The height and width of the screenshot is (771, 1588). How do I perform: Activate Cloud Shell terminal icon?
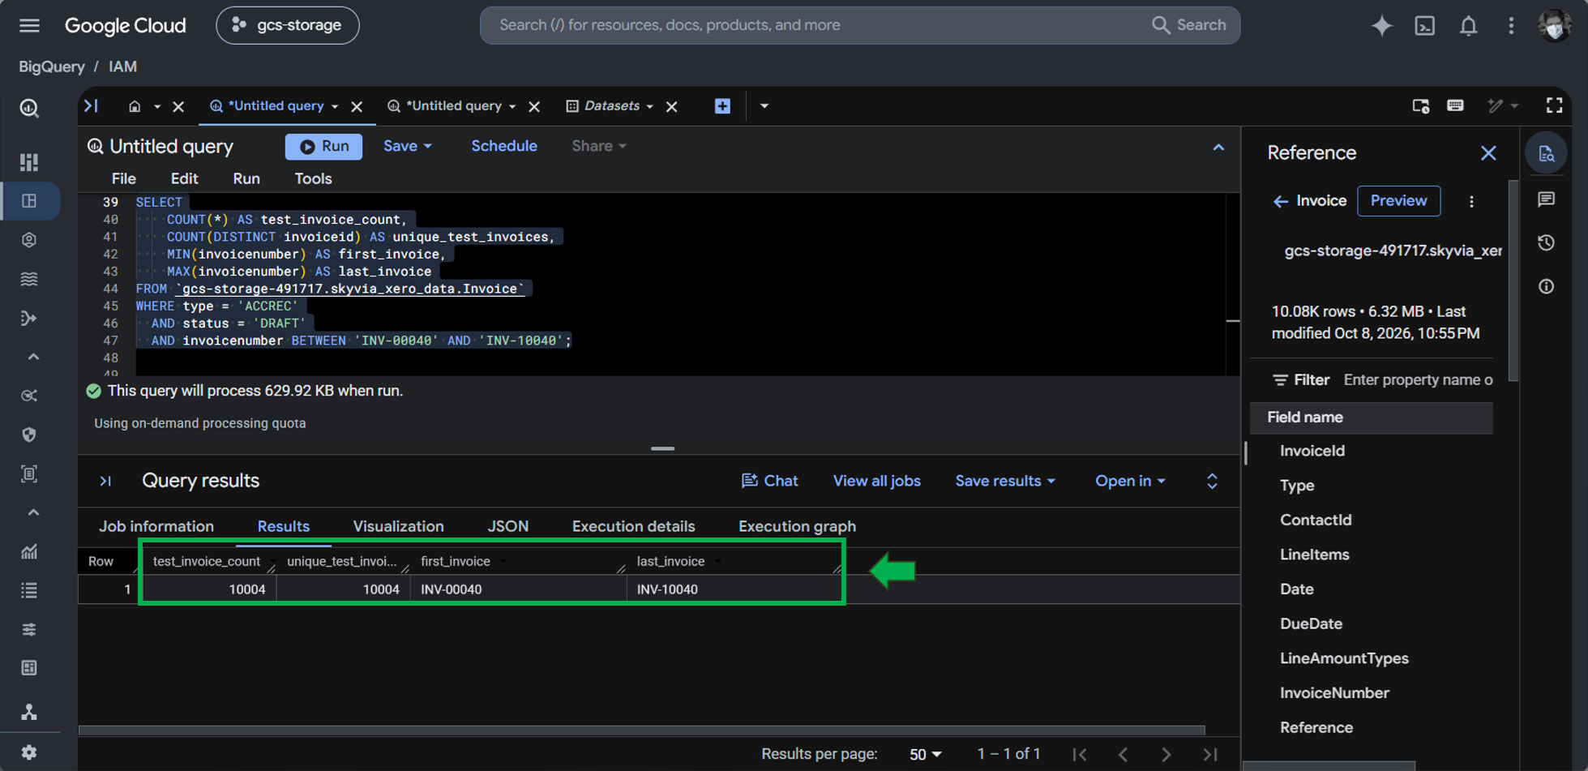tap(1424, 25)
